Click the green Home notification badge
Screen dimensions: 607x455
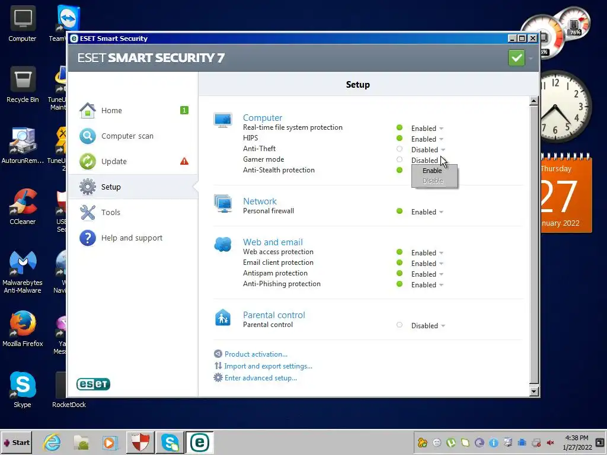point(184,110)
